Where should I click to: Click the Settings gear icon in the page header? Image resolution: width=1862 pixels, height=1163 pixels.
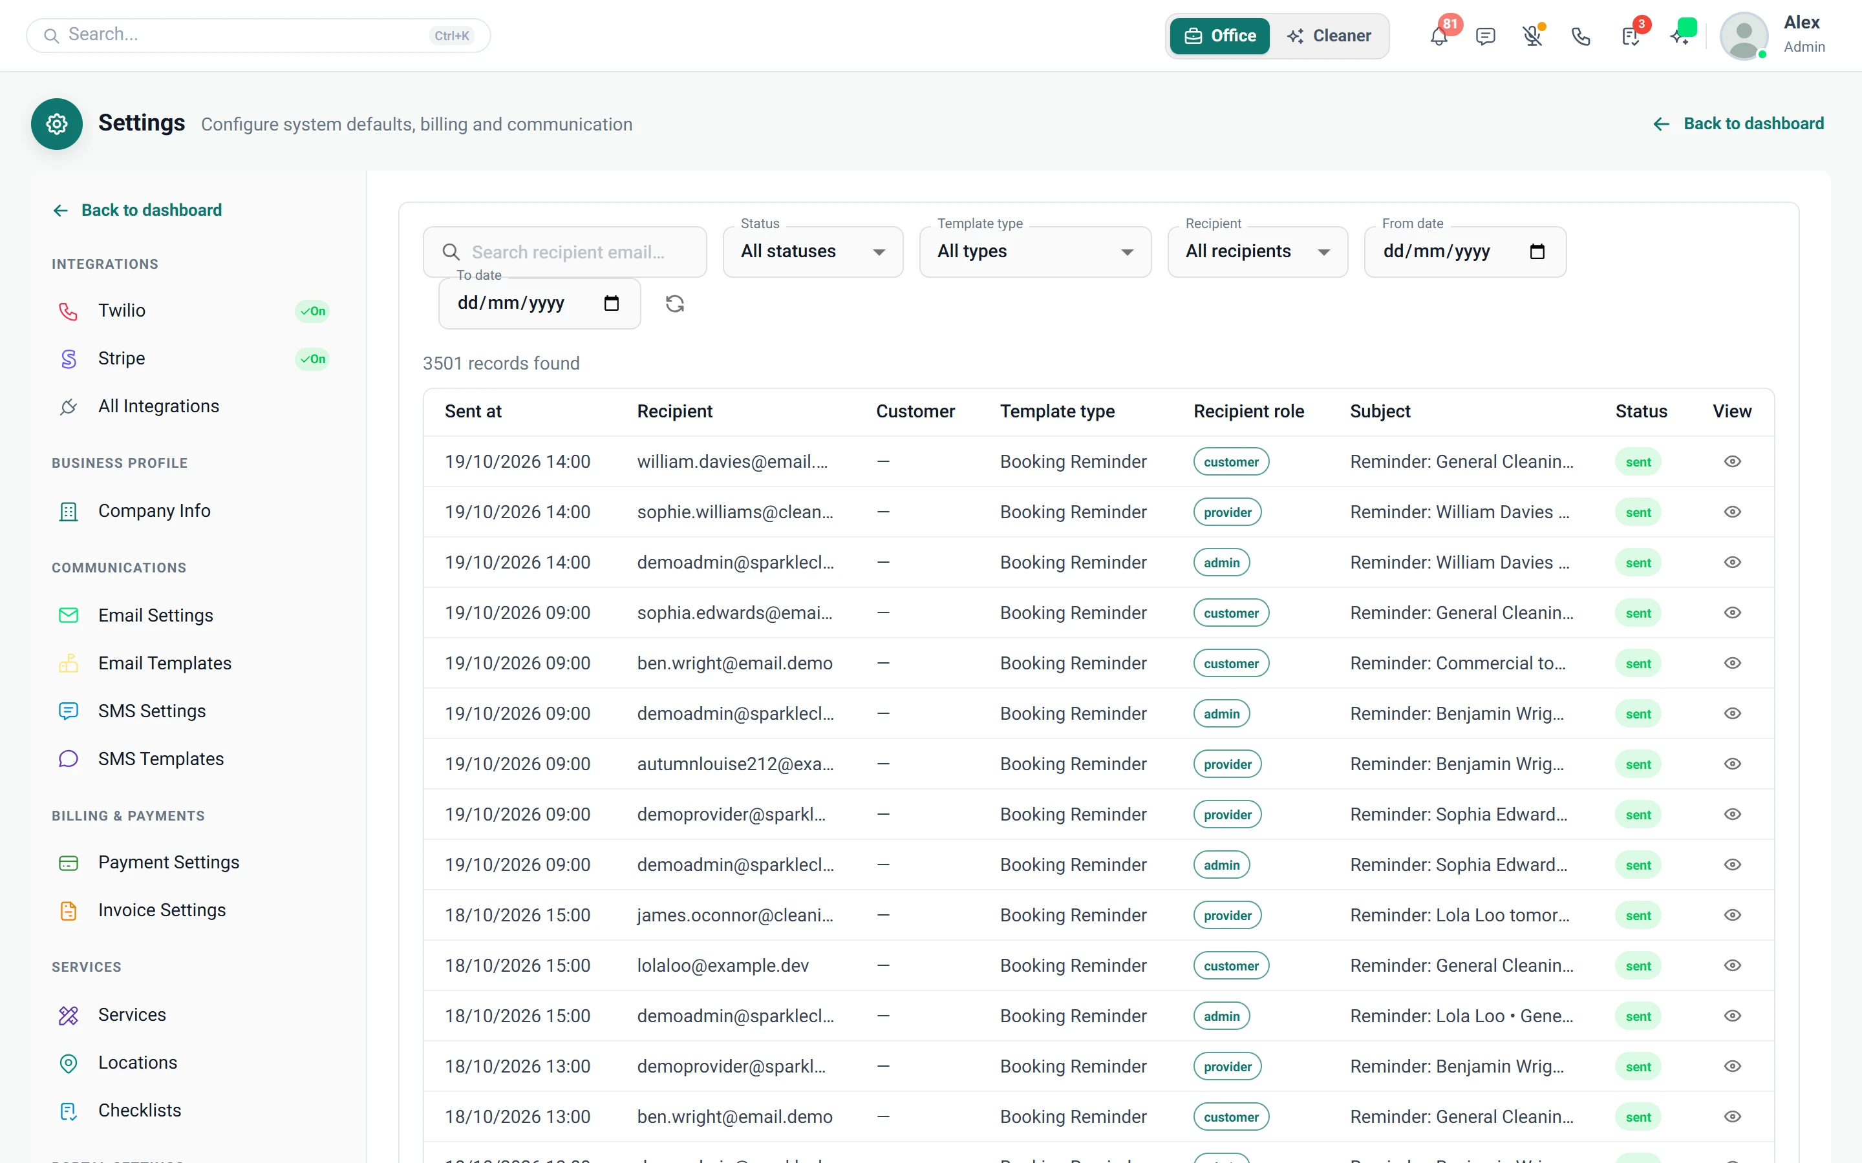click(57, 124)
